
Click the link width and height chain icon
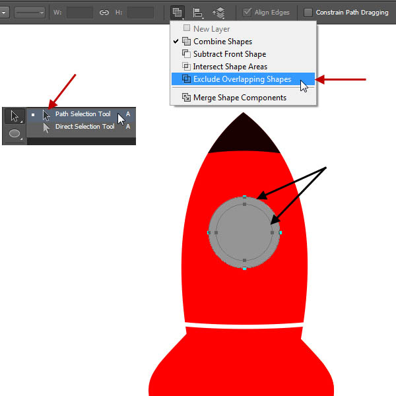[104, 13]
